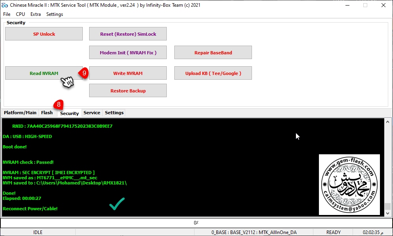This screenshot has width=393, height=236.
Task: Click 'NVRAM check : Passed!' log line
Action: 28,162
